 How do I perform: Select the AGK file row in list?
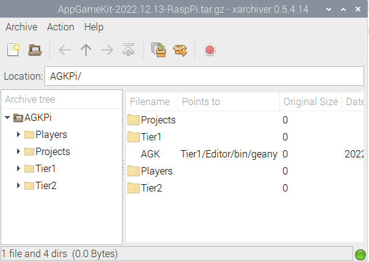pyautogui.click(x=150, y=154)
